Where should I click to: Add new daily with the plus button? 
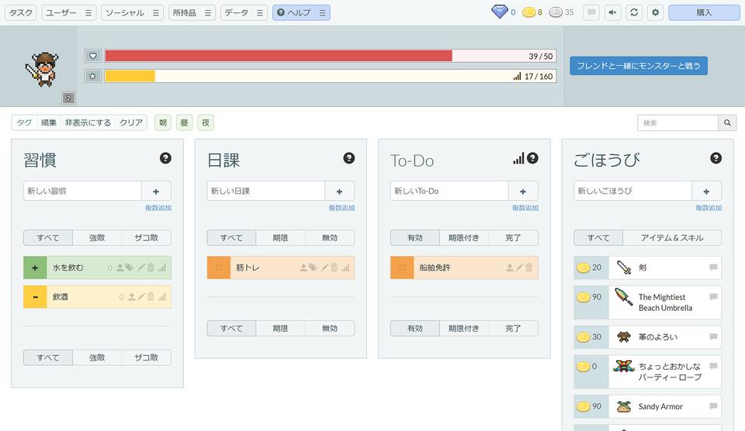tap(339, 191)
